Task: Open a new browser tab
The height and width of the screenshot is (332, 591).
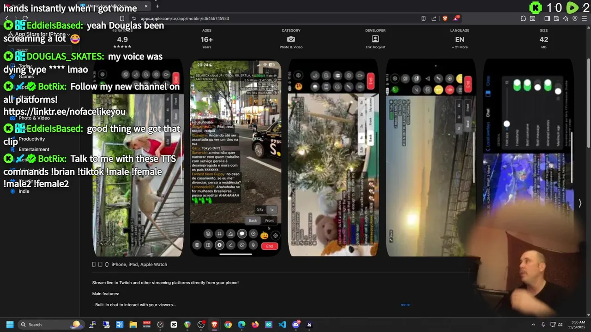Action: tap(157, 6)
